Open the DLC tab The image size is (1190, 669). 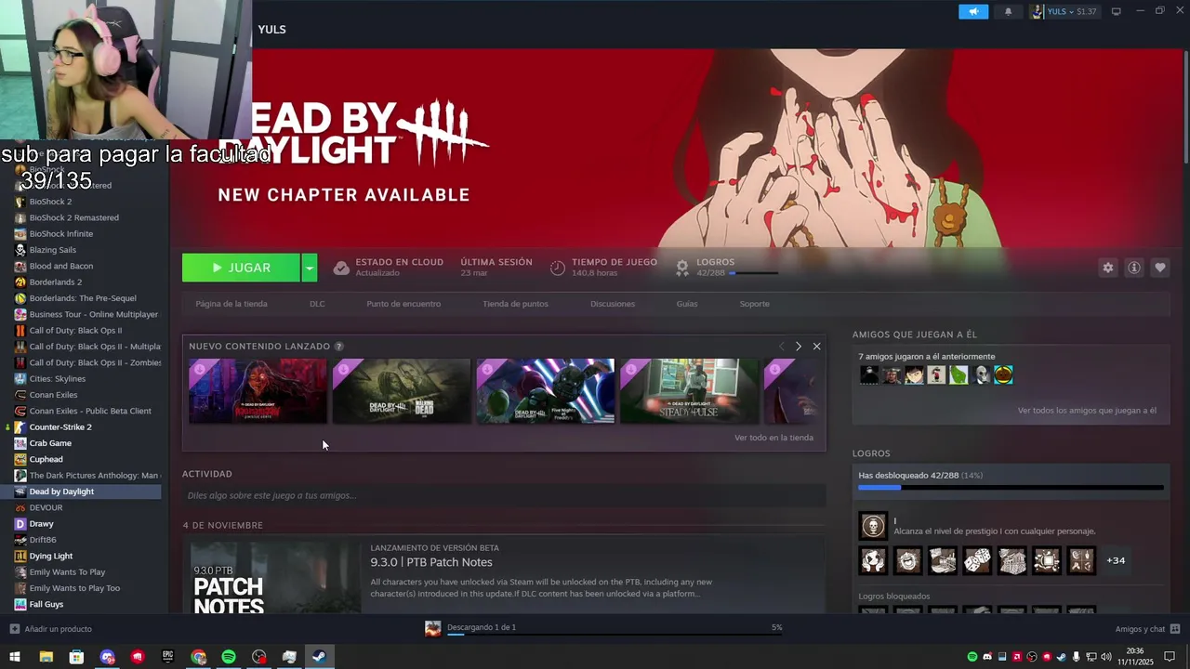(x=317, y=304)
